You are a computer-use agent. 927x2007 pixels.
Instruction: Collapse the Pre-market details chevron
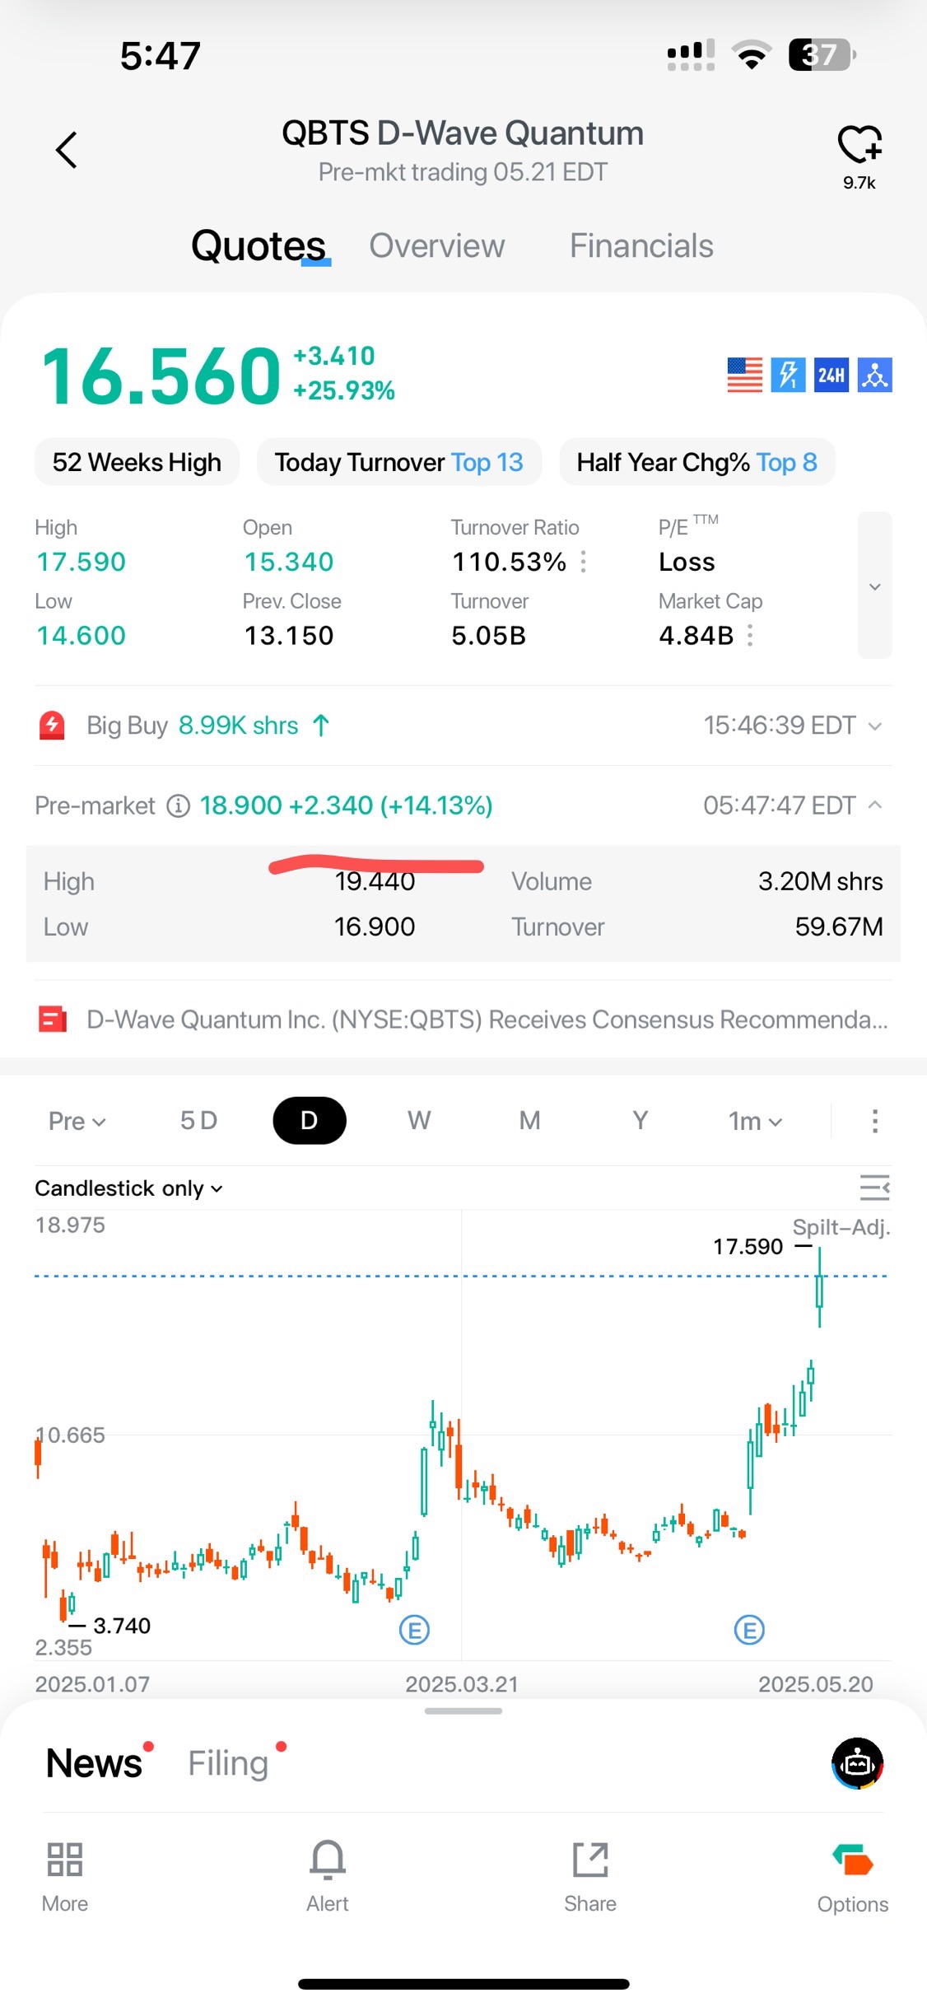click(x=875, y=805)
